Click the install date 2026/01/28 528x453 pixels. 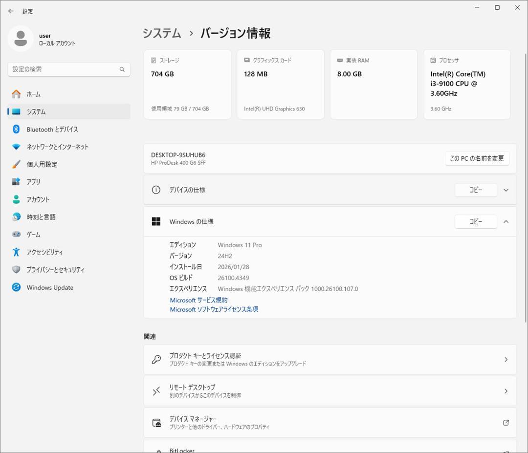point(233,267)
